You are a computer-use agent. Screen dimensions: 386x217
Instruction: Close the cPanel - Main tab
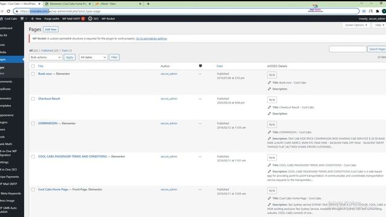pos(140,4)
